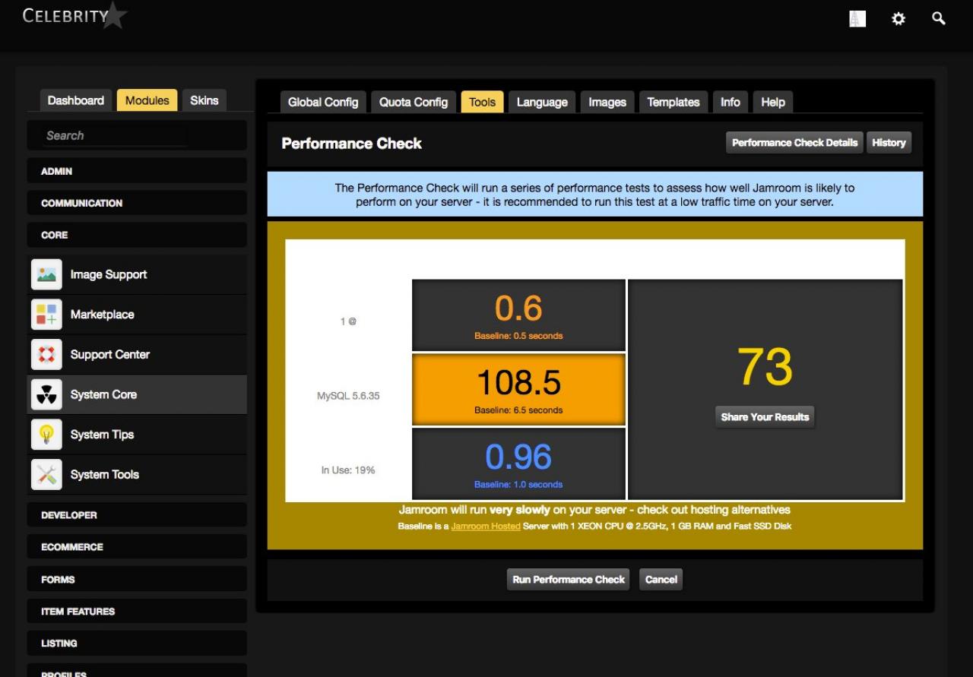Expand the COMMUNICATION module category

(137, 203)
